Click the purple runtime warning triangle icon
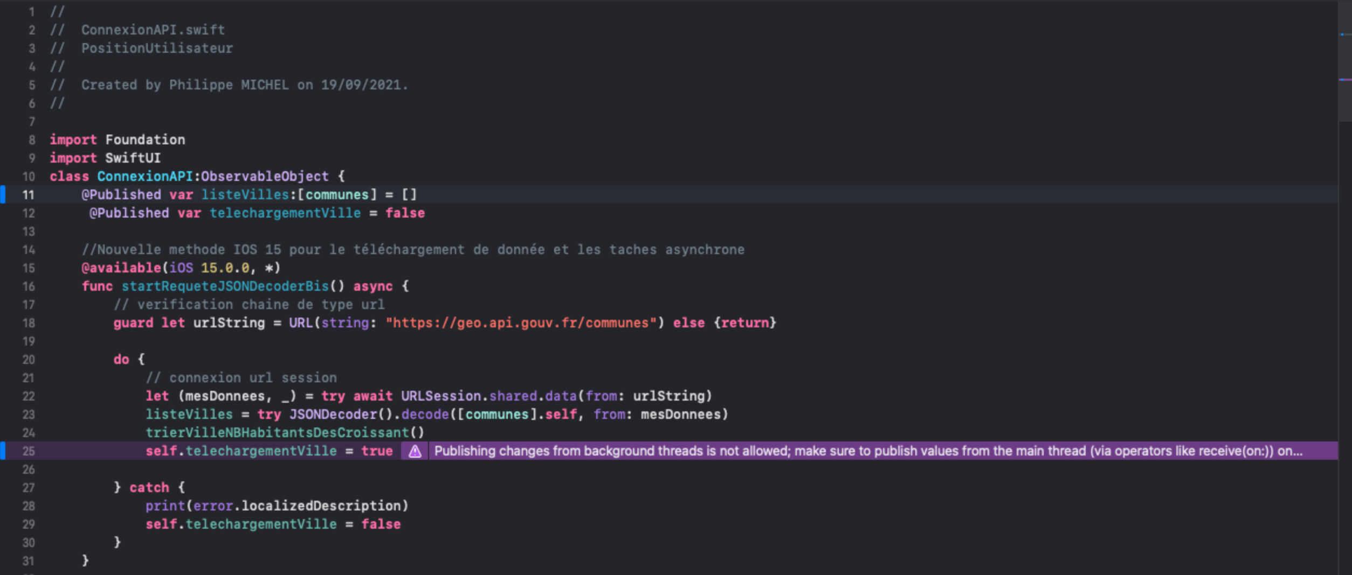 click(415, 451)
